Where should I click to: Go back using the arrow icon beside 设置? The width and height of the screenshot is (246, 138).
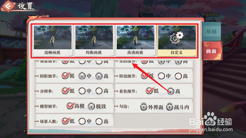tap(8, 6)
